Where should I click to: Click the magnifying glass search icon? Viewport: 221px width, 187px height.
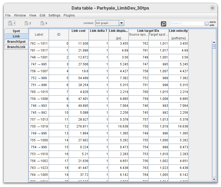tap(164, 24)
